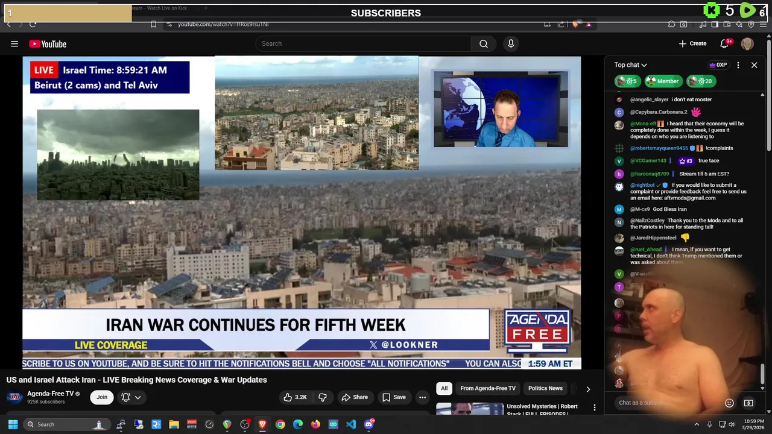This screenshot has height=434, width=772.
Task: Open the Brave wallet icon
Action: 727,24
